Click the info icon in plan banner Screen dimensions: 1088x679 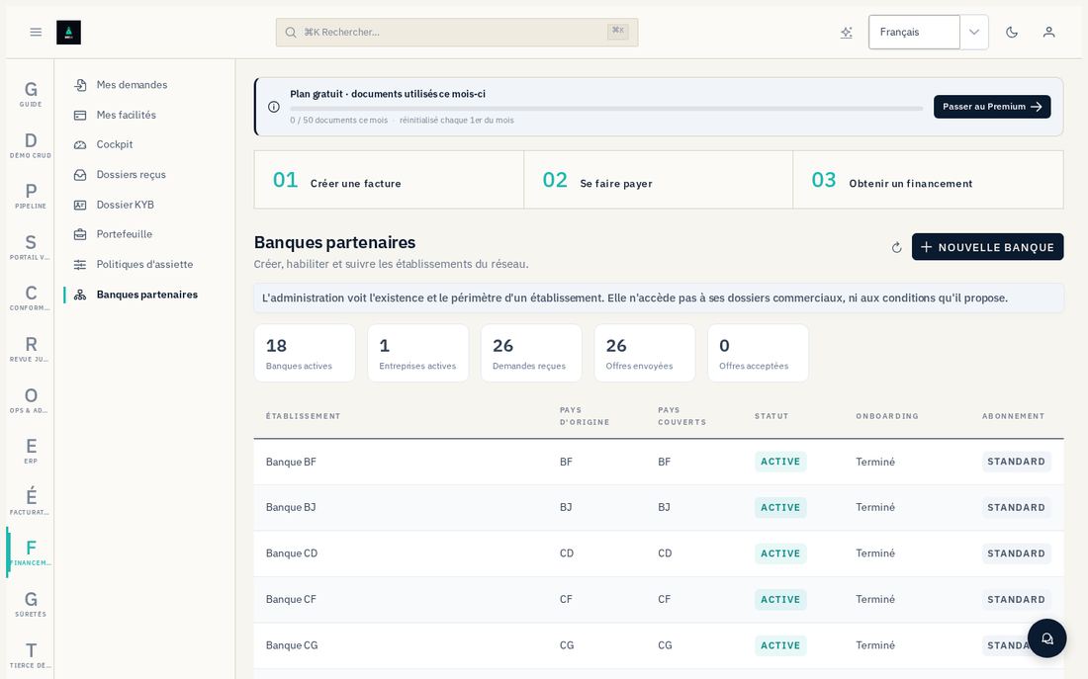(274, 107)
